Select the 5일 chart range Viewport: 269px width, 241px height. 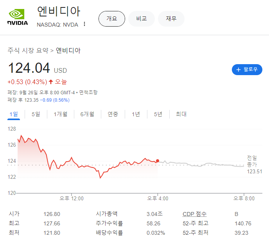[x=36, y=114]
